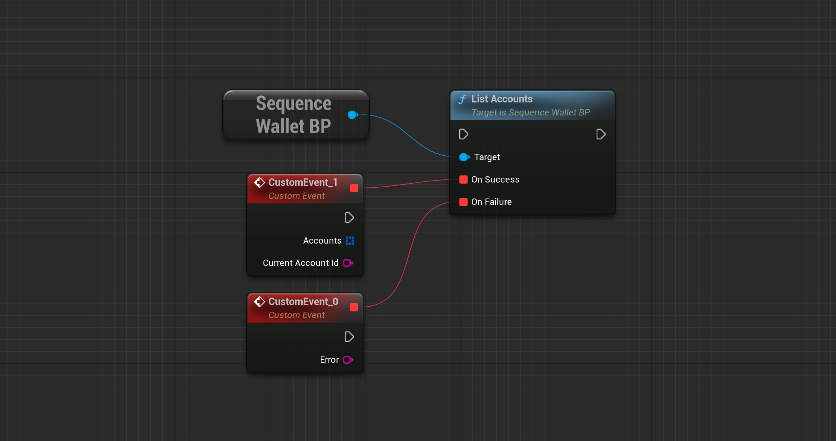Click the Sequence Wallet BP output pin
Image resolution: width=836 pixels, height=441 pixels.
click(352, 115)
